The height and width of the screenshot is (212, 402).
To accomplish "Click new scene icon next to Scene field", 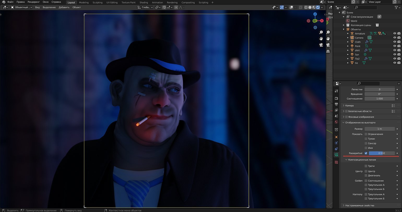I will (353, 2).
